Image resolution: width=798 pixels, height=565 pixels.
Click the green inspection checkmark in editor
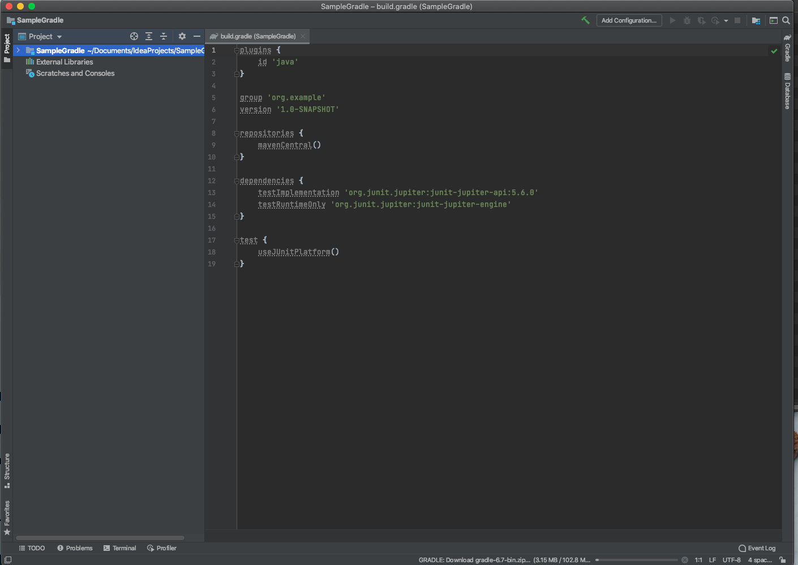click(x=774, y=51)
